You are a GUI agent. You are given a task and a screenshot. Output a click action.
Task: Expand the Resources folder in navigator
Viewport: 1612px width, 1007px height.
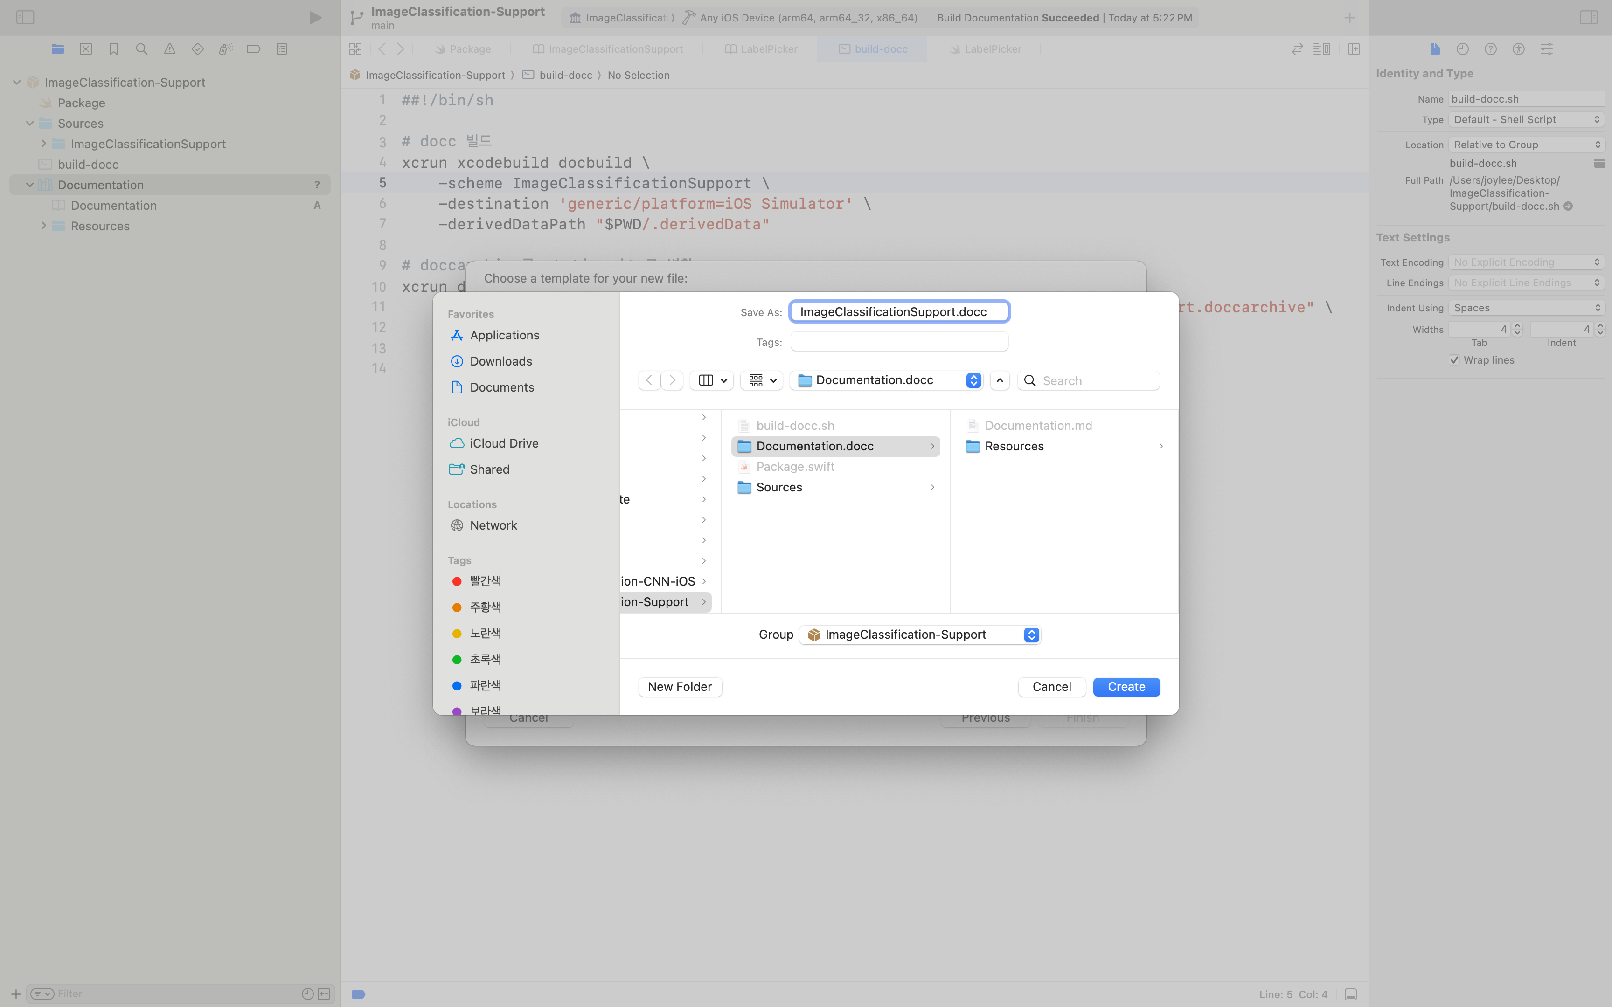click(44, 226)
